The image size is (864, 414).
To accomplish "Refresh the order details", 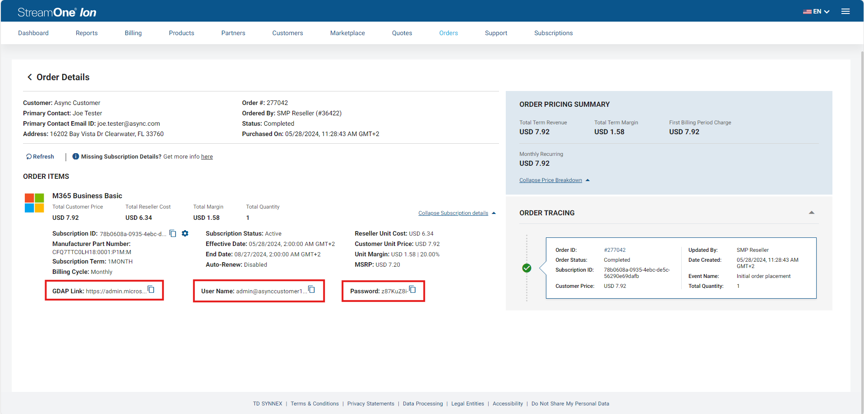I will point(40,156).
